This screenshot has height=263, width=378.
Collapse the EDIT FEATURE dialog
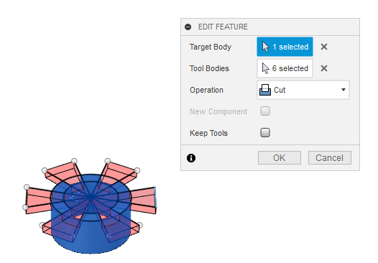click(188, 27)
